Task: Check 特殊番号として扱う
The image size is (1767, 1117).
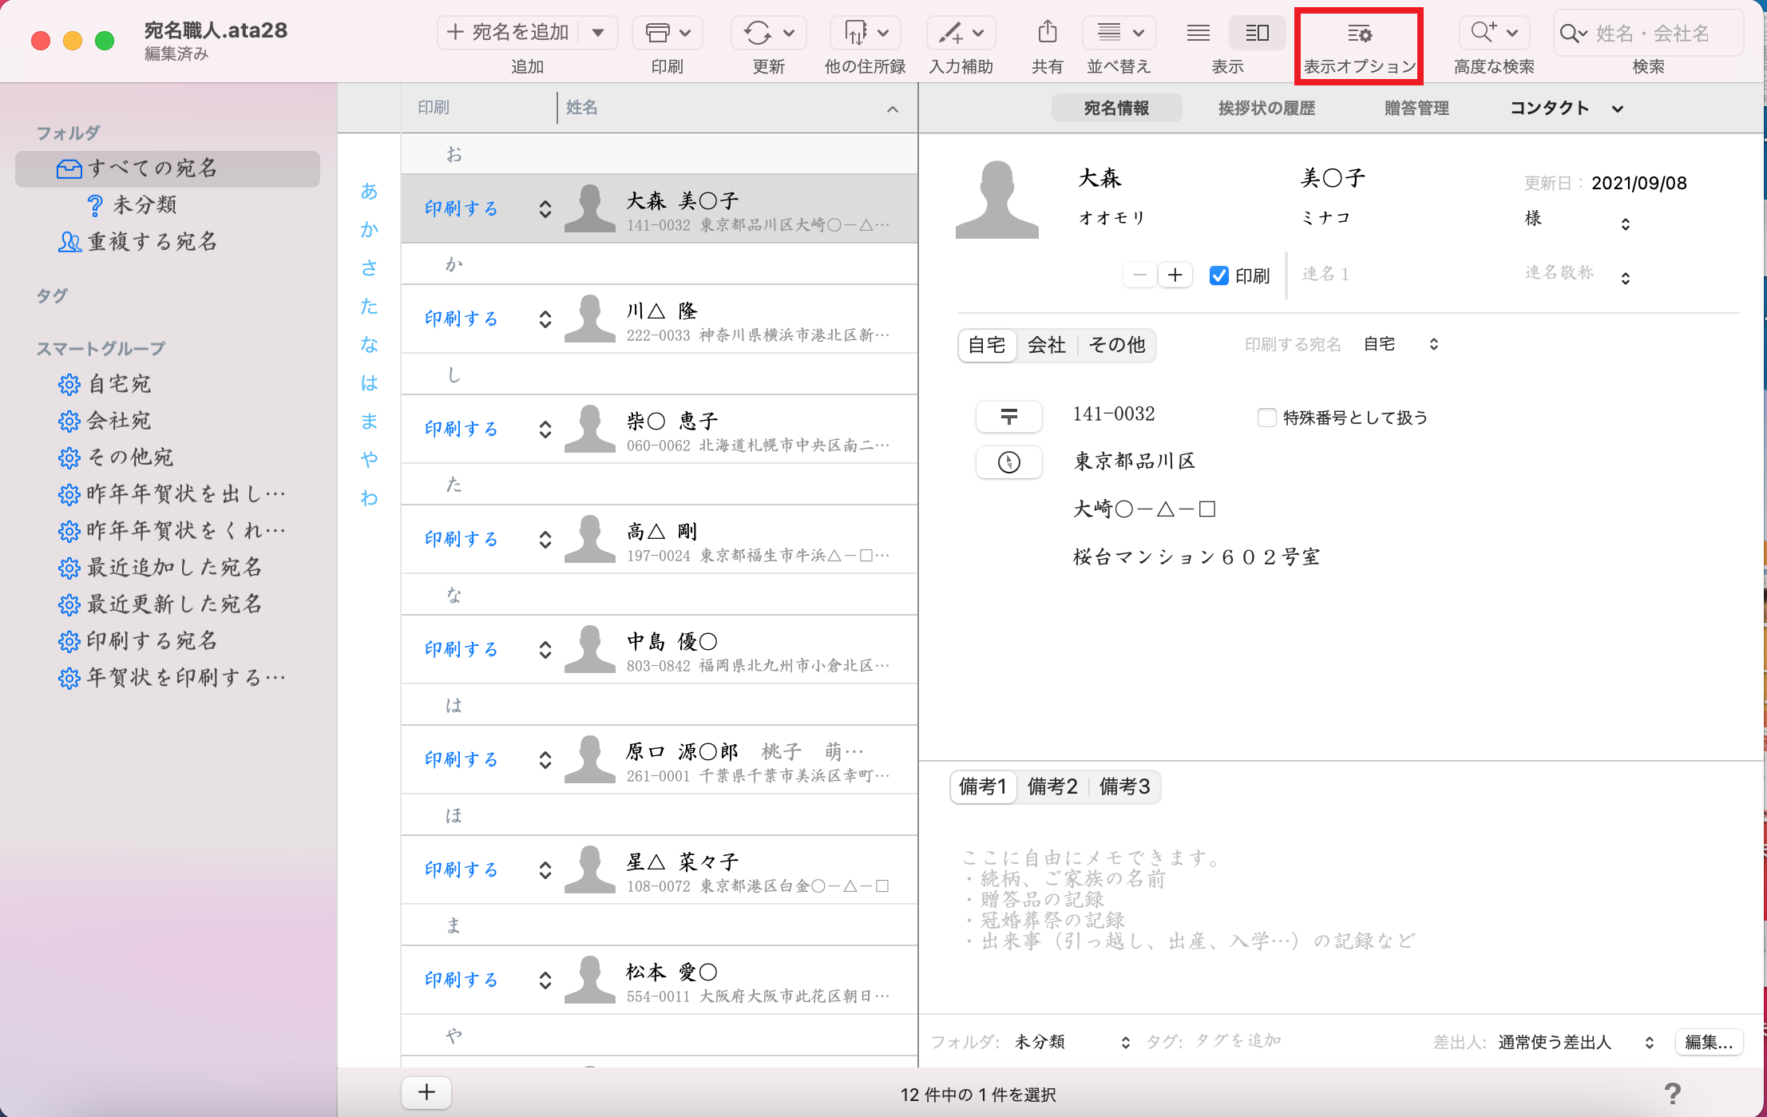Action: 1266,418
